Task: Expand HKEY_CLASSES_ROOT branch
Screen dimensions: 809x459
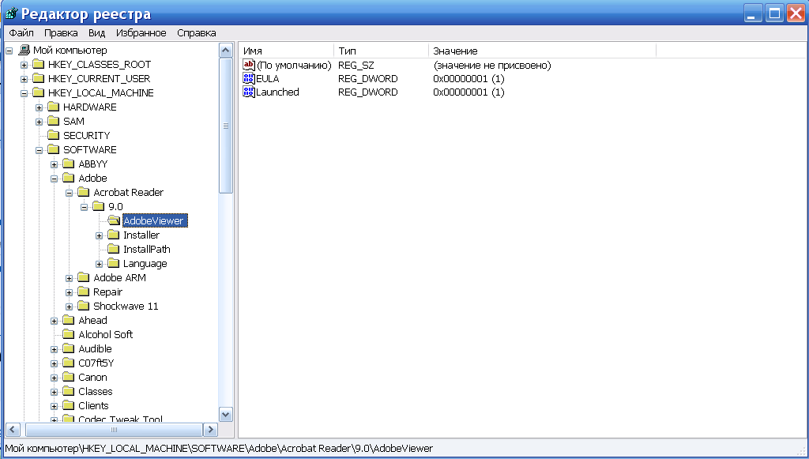Action: tap(24, 65)
